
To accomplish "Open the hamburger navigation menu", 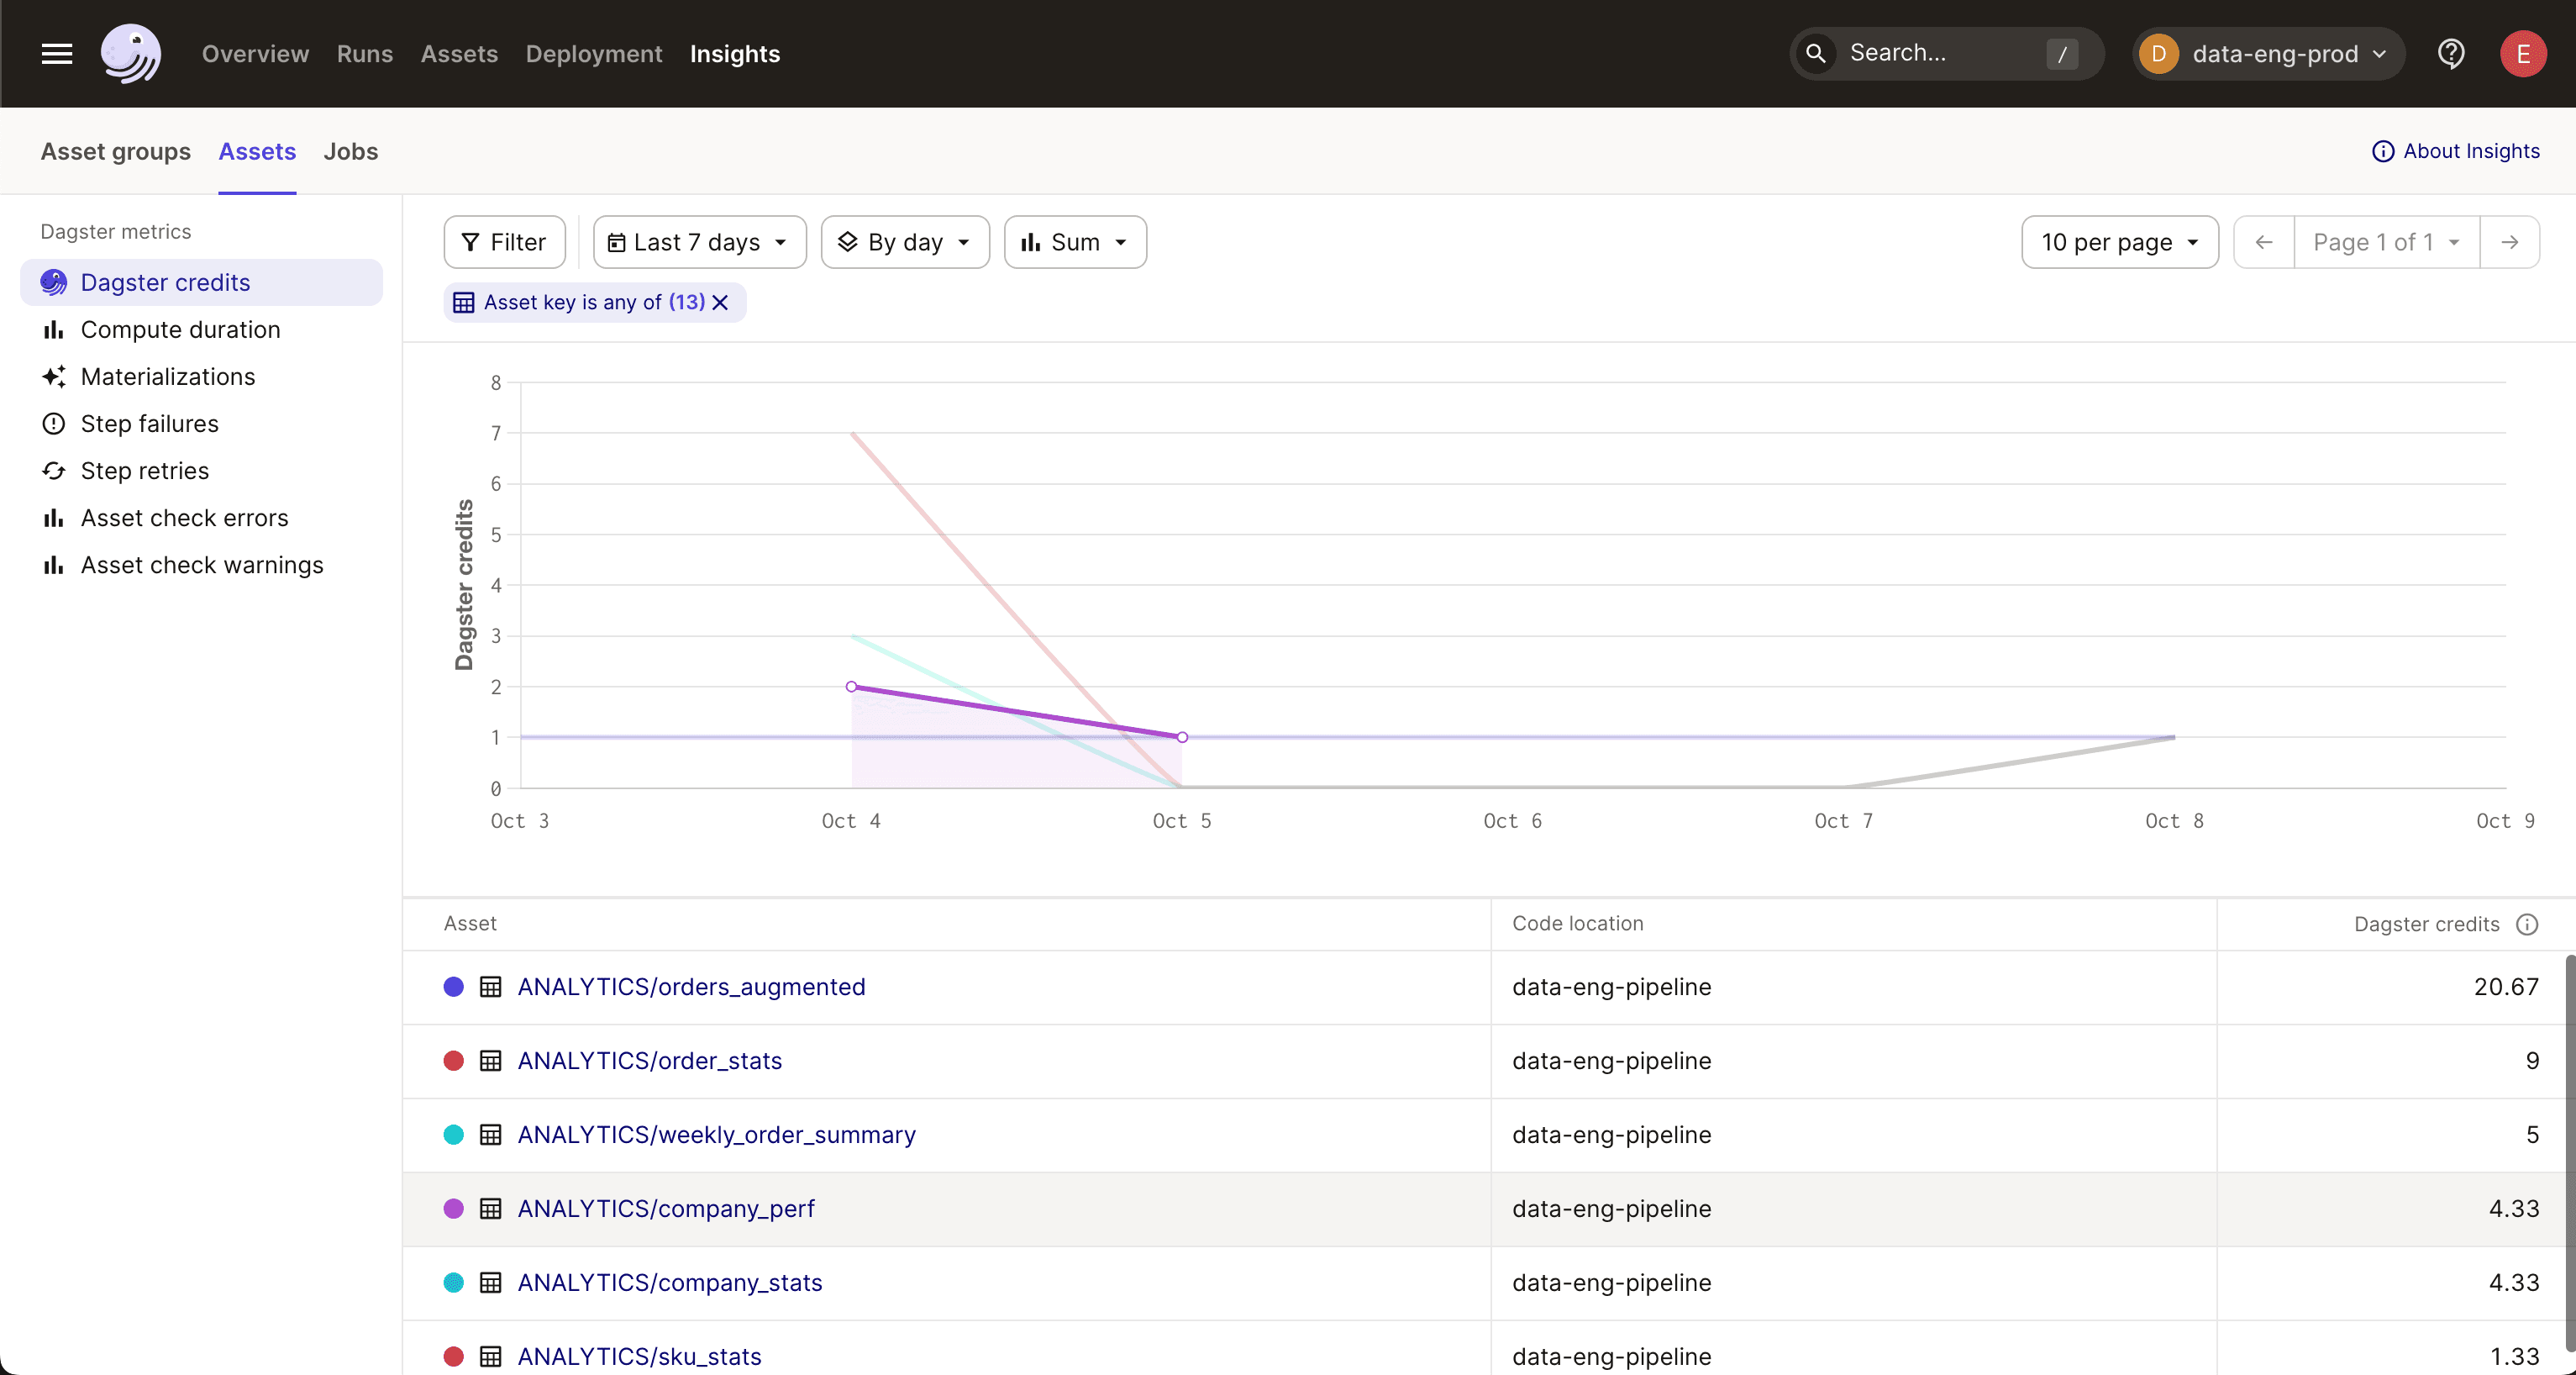I will pyautogui.click(x=57, y=53).
